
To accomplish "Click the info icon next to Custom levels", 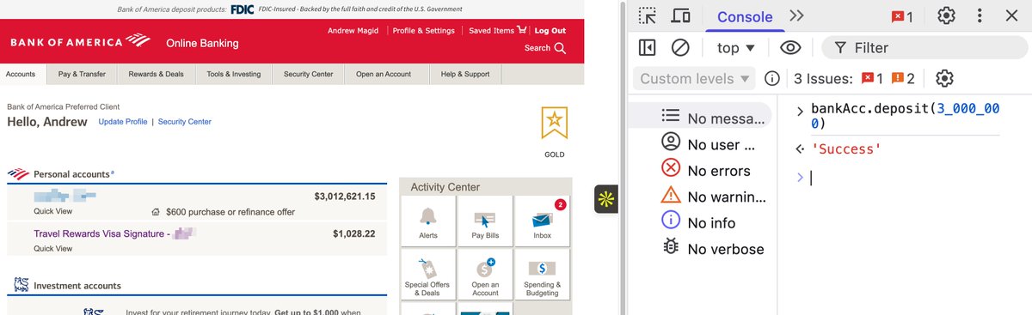I will coord(772,78).
